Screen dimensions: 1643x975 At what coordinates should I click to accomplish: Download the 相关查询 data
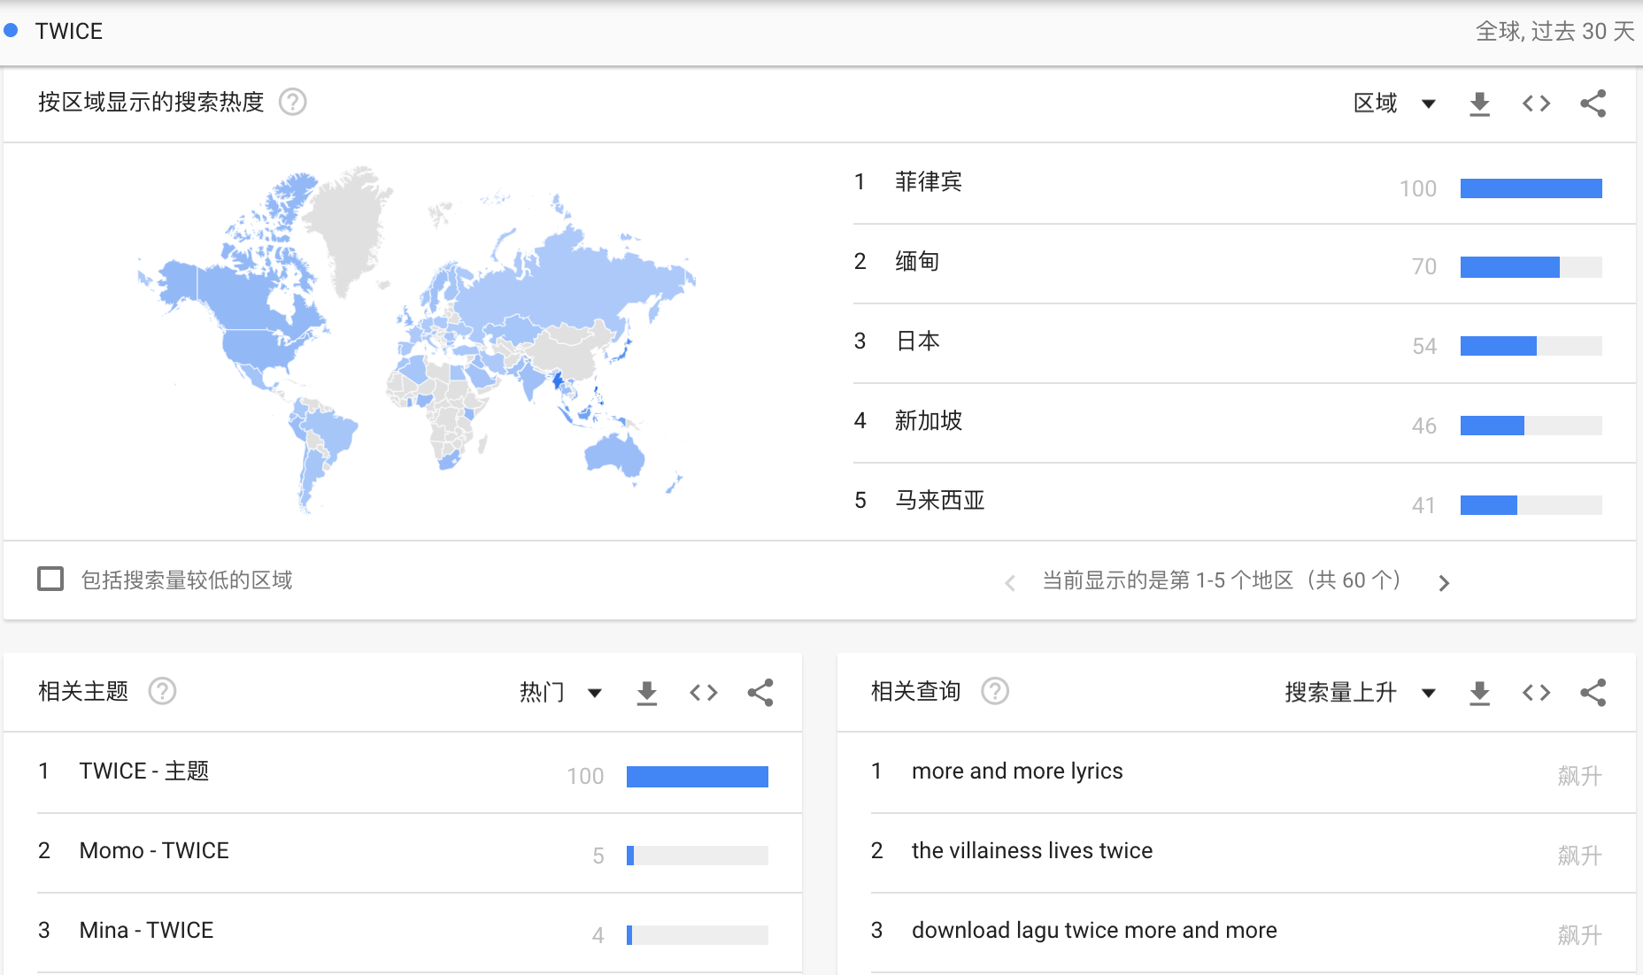coord(1479,693)
